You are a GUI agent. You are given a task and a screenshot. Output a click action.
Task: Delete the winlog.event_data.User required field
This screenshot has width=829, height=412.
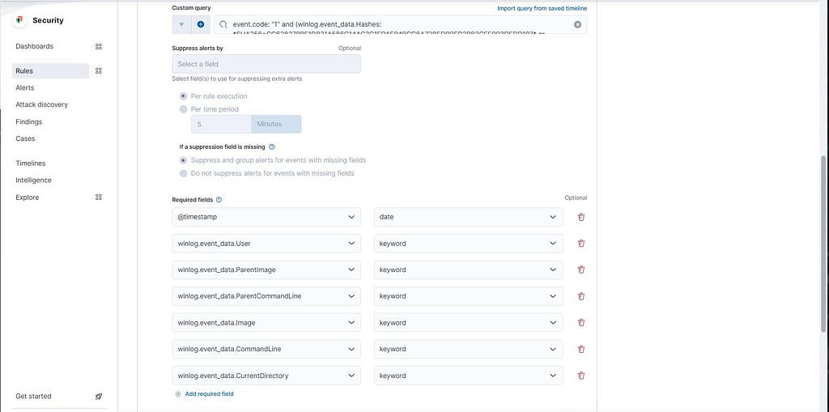tap(581, 244)
